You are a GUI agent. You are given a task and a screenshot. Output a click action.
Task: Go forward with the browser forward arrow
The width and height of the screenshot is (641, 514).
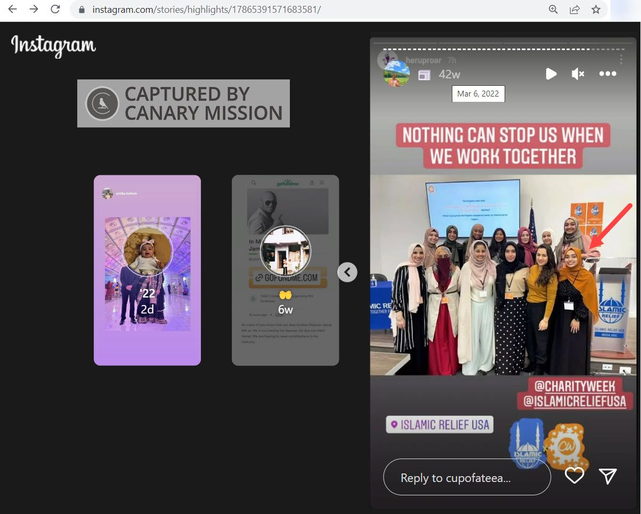(34, 9)
